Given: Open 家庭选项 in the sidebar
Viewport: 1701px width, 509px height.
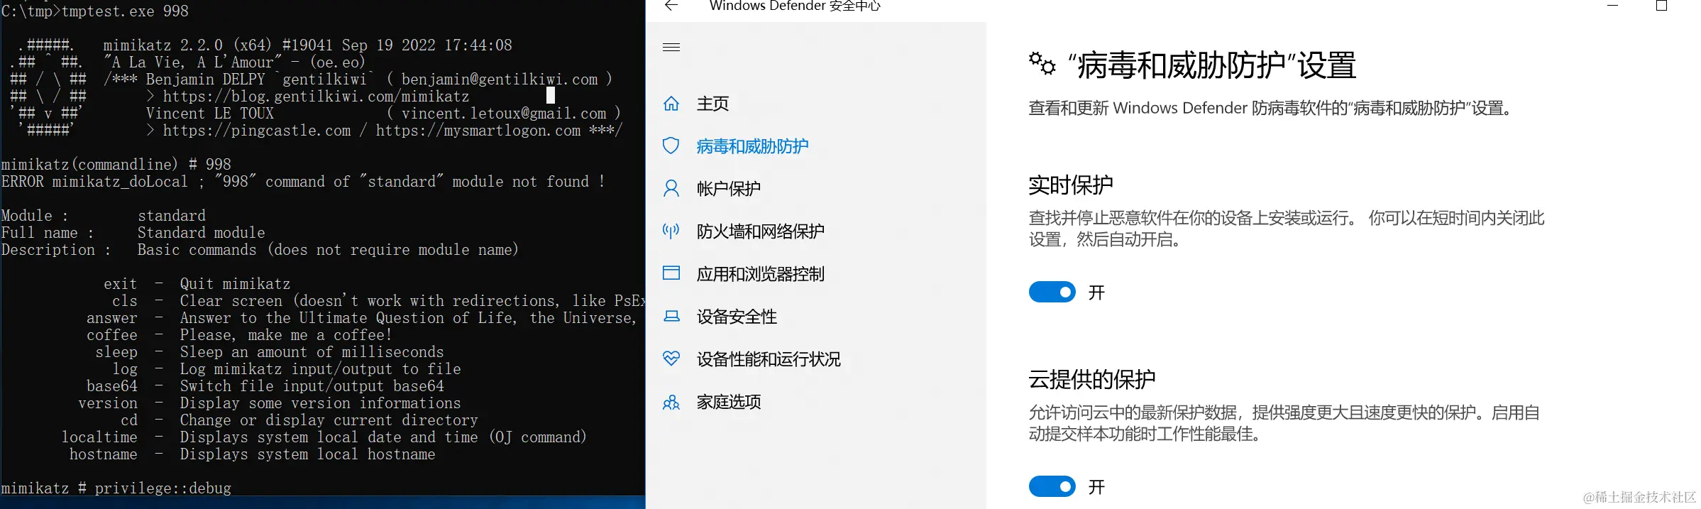Looking at the screenshot, I should click(728, 402).
